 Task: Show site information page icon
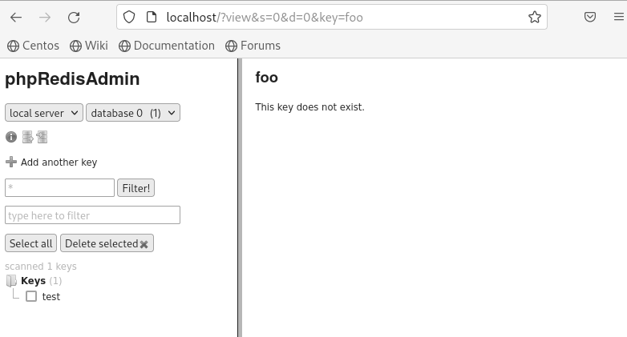[152, 17]
